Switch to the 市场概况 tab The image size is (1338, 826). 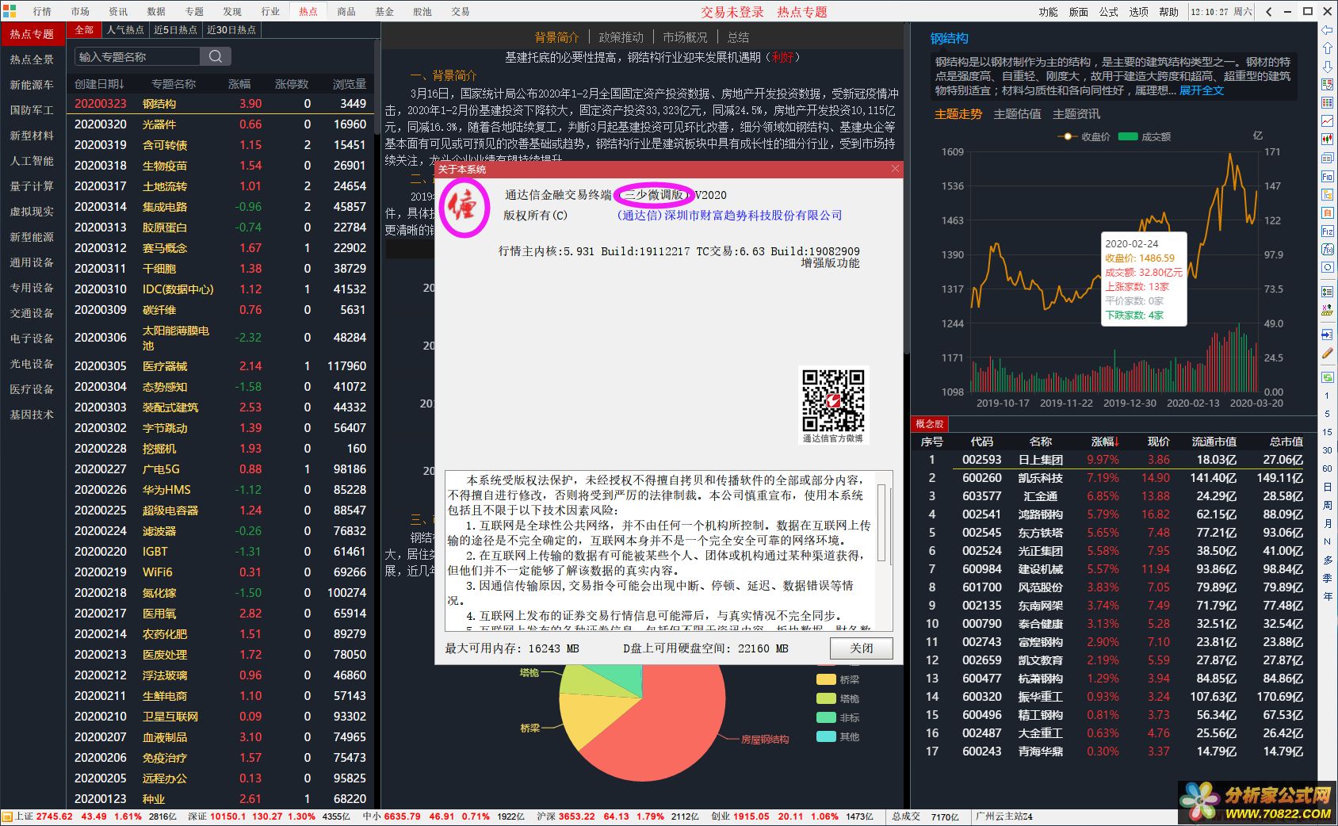(685, 37)
